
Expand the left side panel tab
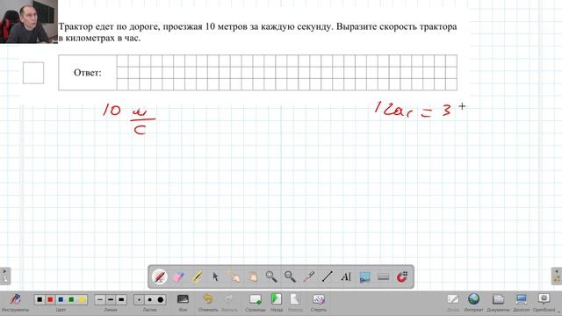(4, 276)
